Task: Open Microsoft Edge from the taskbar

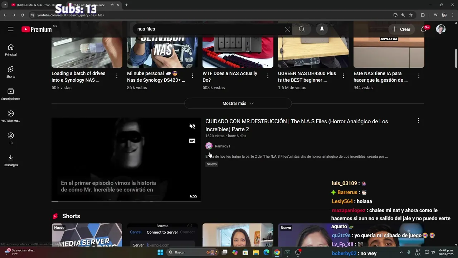Action: 266,252
